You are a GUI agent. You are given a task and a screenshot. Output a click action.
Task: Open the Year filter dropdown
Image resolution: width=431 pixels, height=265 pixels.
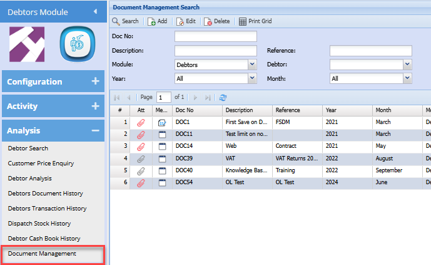tap(252, 78)
